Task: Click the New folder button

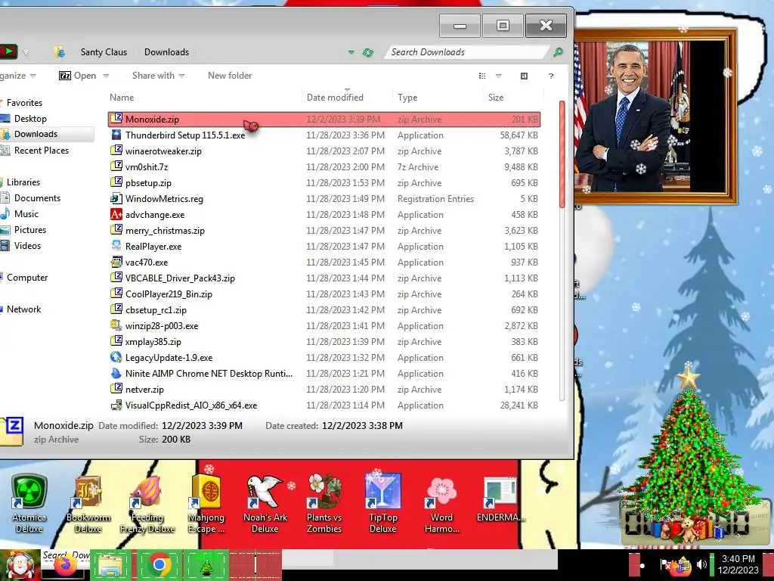Action: point(230,76)
